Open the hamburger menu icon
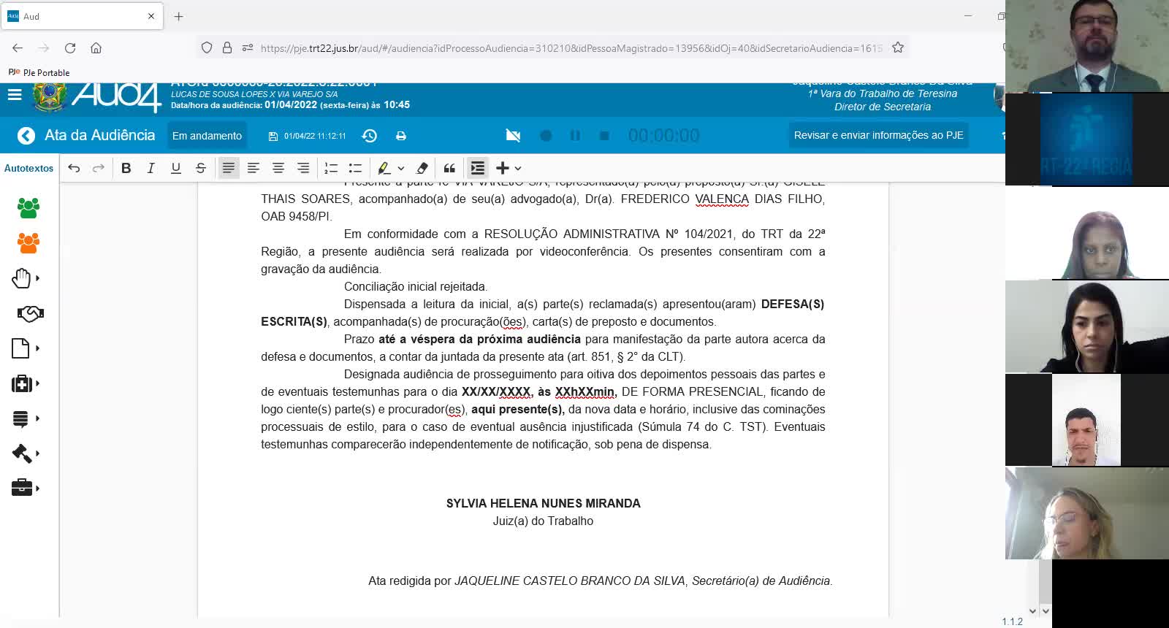1169x628 pixels. 15,95
